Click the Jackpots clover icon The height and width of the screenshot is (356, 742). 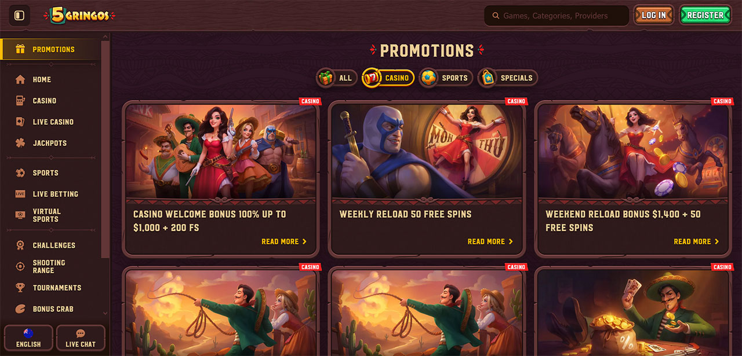tap(20, 143)
